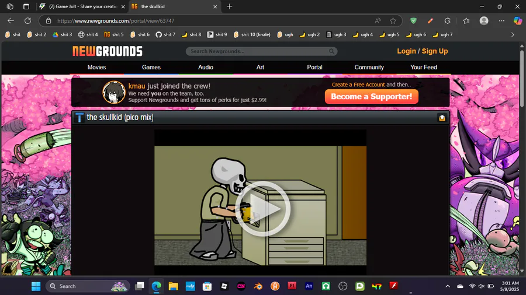The width and height of the screenshot is (526, 295).
Task: Open the browser settings and more menu
Action: [501, 21]
